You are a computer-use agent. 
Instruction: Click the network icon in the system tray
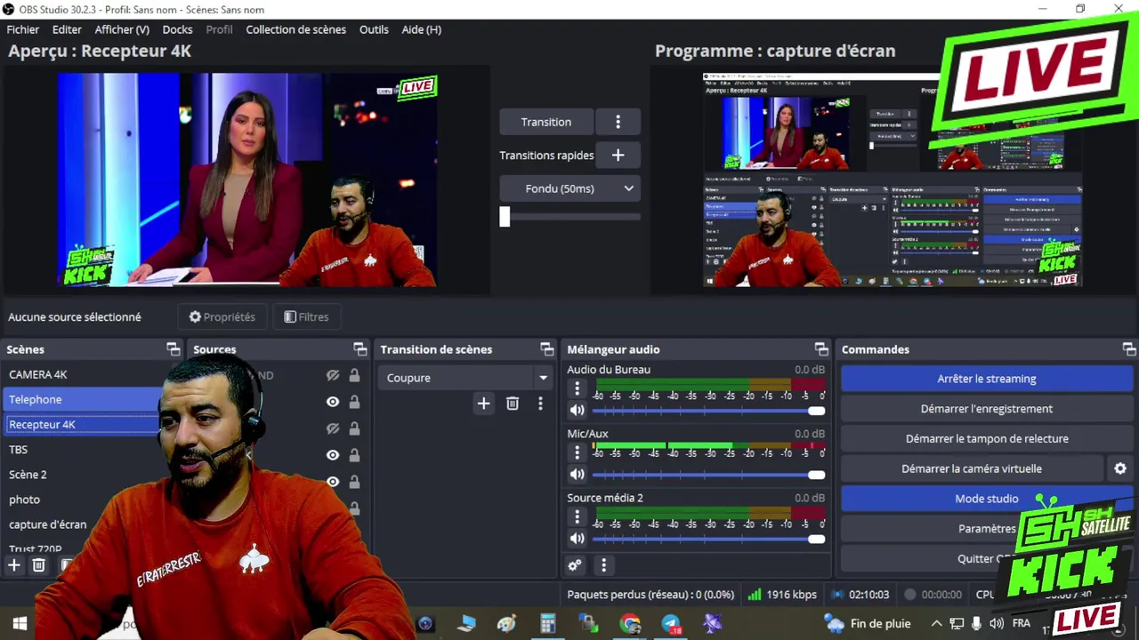[957, 624]
